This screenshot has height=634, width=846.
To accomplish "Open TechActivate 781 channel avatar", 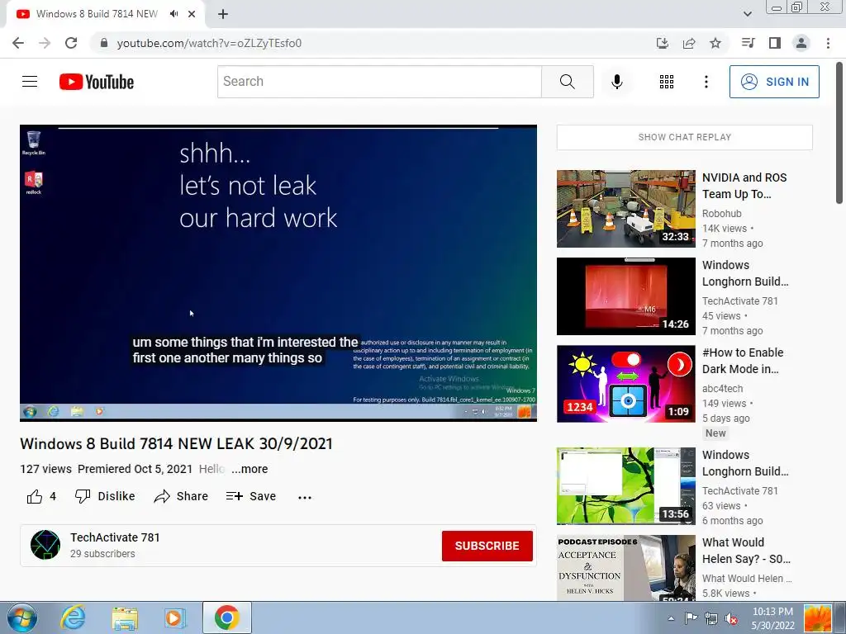I will pos(45,545).
